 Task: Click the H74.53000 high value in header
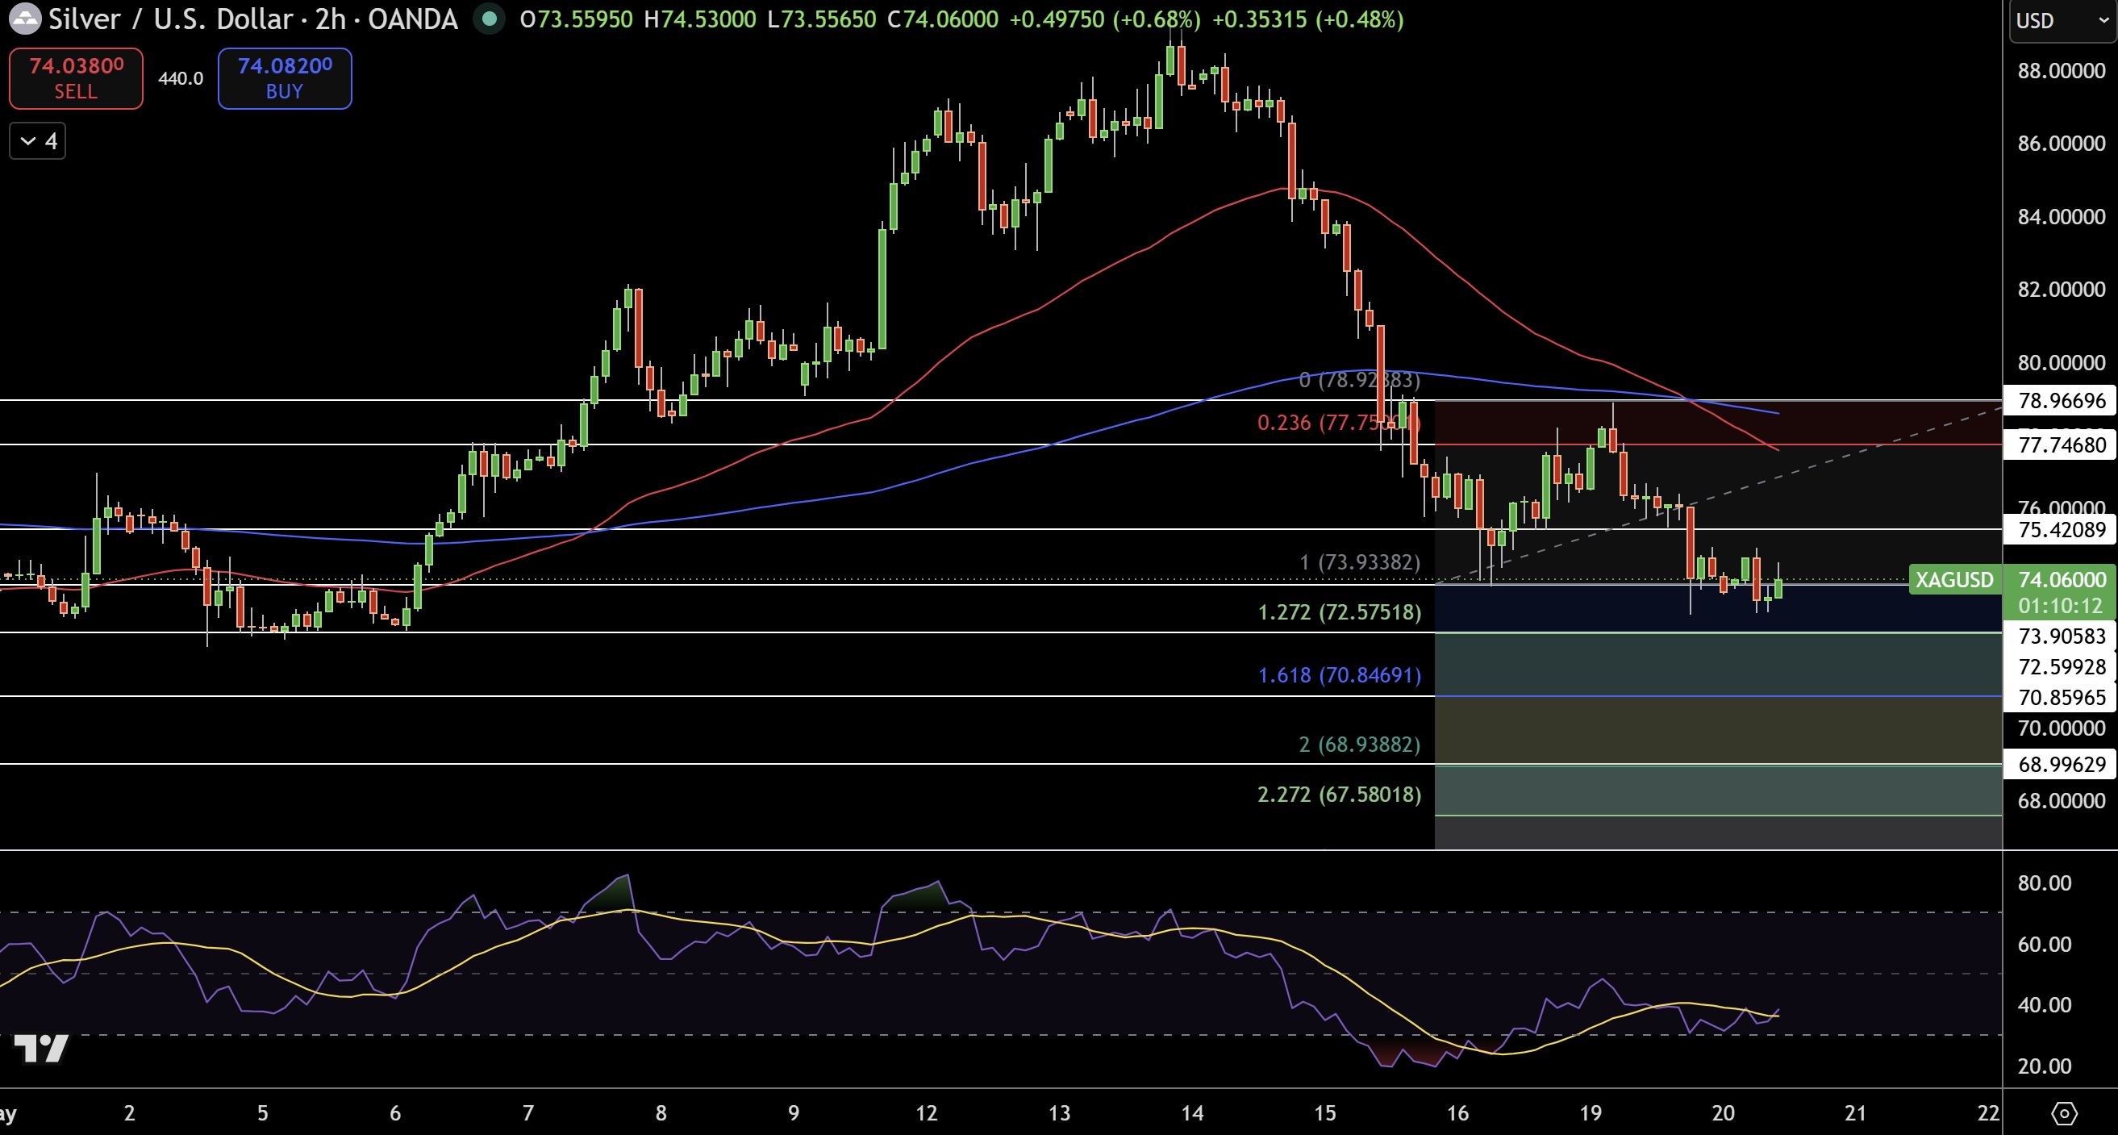point(700,19)
